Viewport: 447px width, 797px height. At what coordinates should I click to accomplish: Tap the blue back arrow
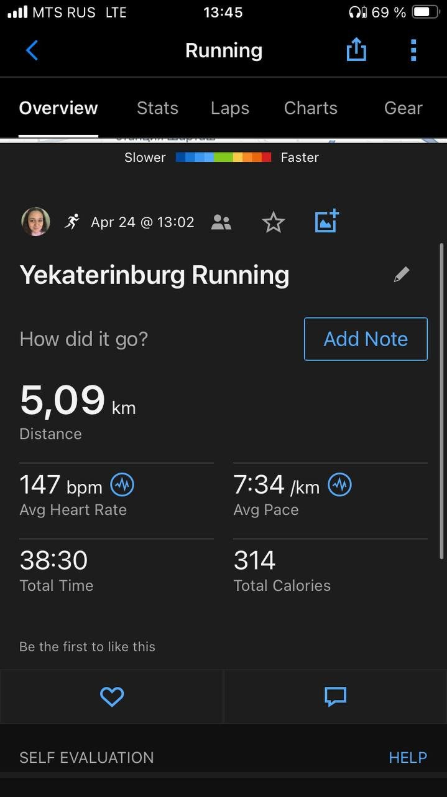(x=32, y=50)
